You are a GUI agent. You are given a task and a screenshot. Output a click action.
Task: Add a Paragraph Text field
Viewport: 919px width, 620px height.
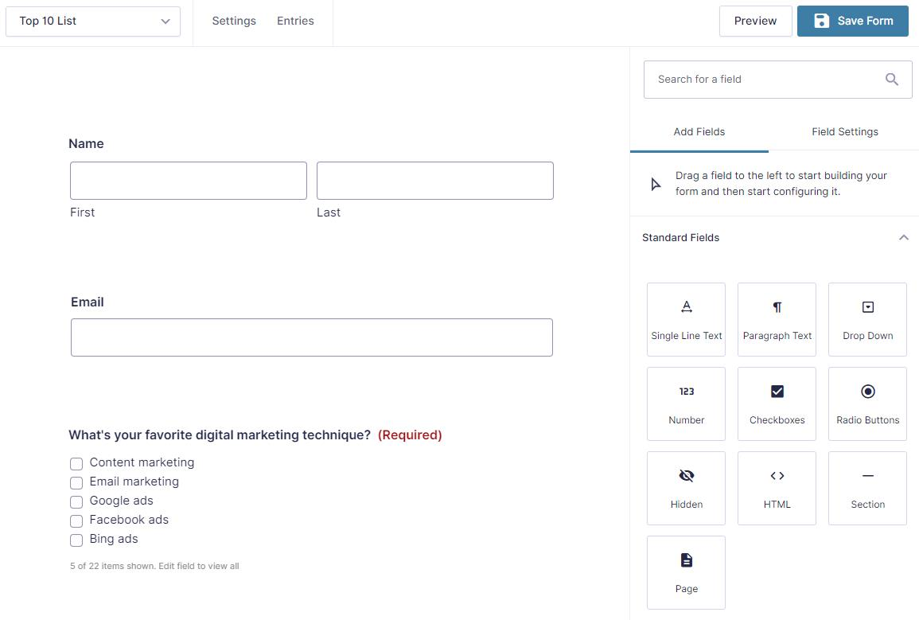(777, 319)
